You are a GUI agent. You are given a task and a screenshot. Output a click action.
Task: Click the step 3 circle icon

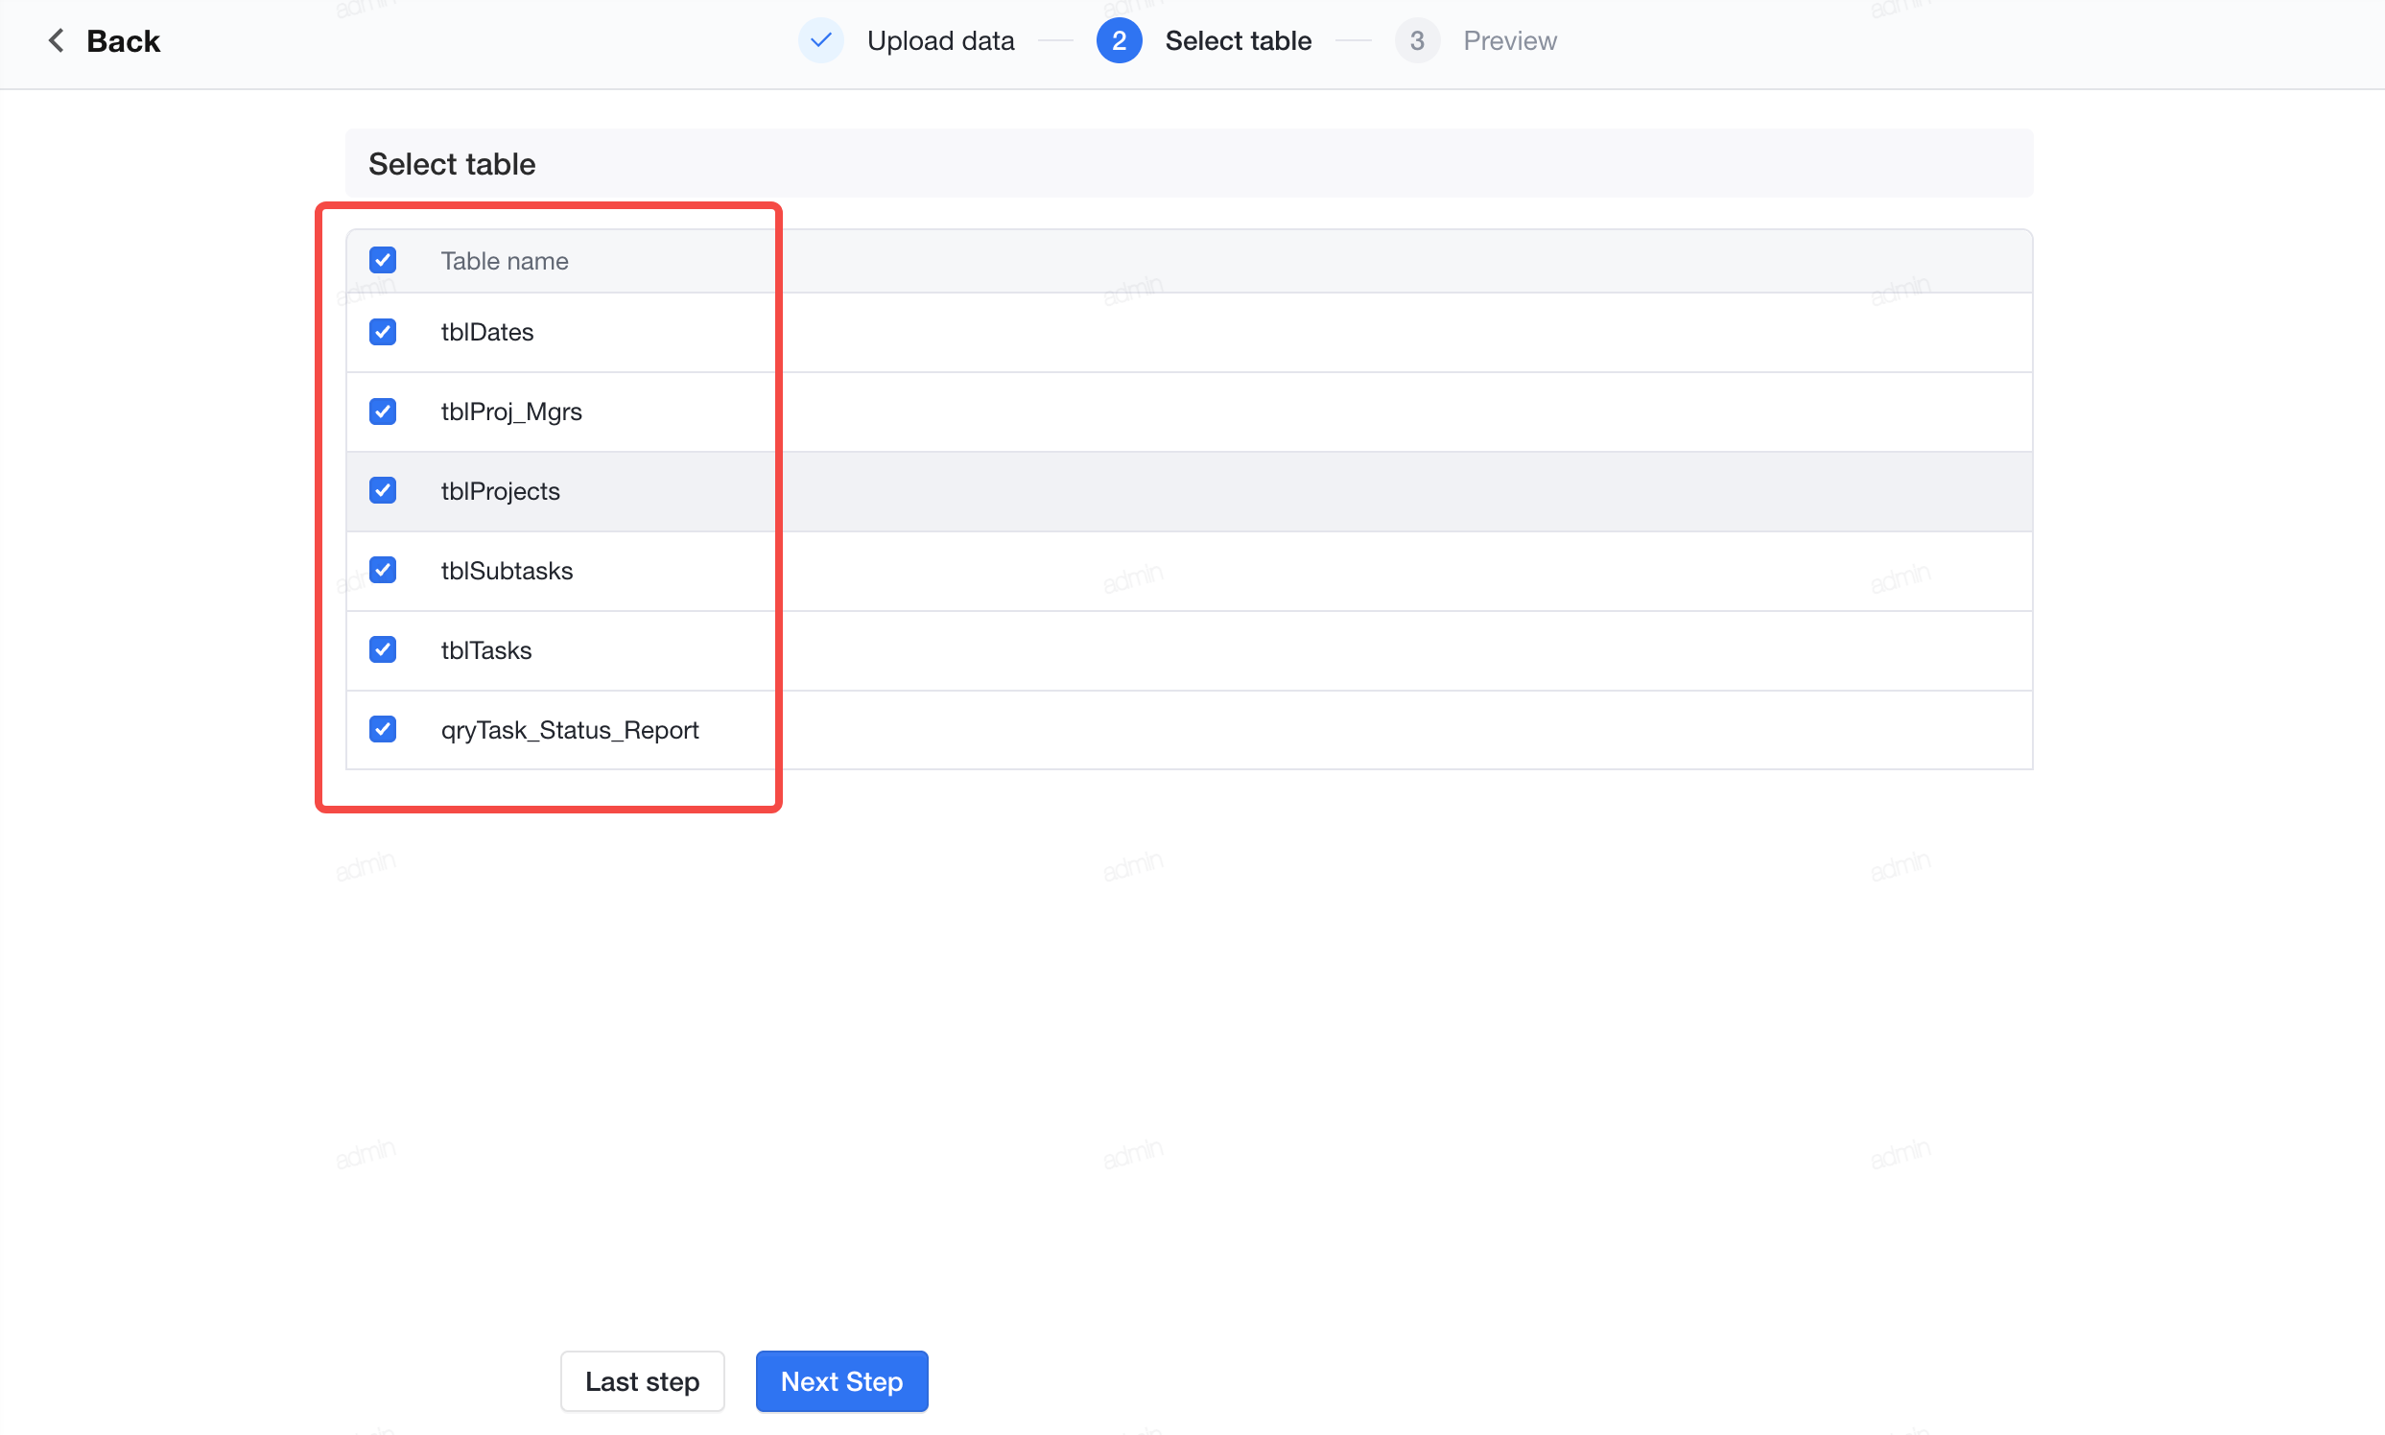1417,40
